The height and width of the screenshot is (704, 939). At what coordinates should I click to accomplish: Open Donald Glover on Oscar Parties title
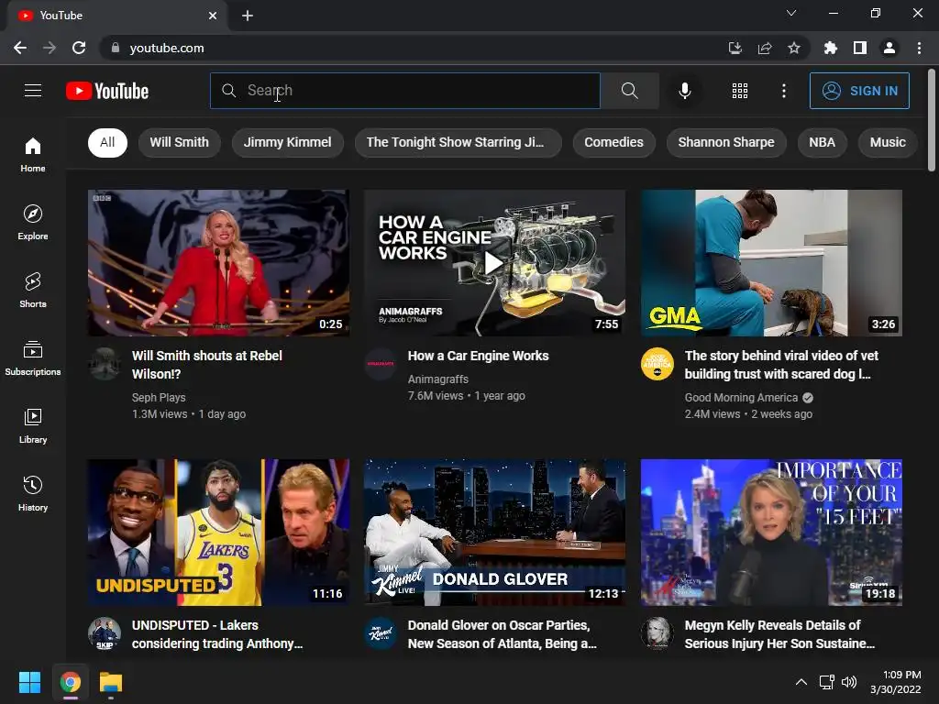pyautogui.click(x=502, y=634)
